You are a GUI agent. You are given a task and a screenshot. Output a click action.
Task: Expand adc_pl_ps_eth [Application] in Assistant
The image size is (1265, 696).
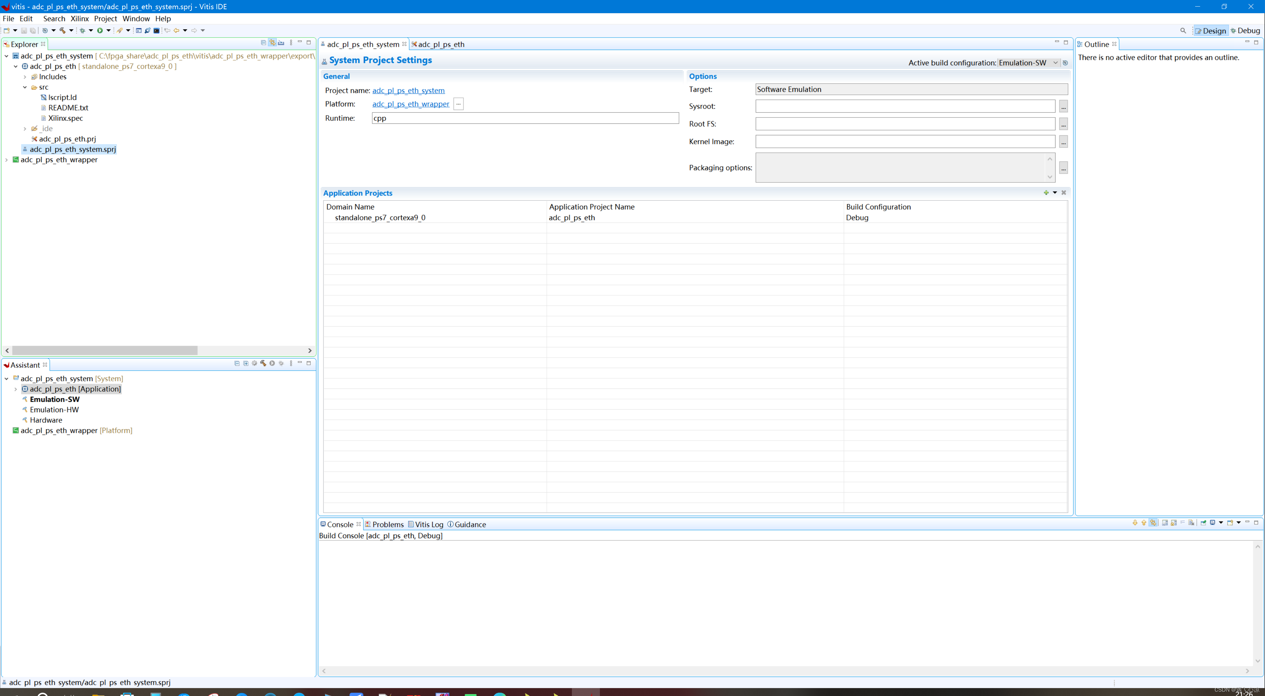[x=16, y=389]
